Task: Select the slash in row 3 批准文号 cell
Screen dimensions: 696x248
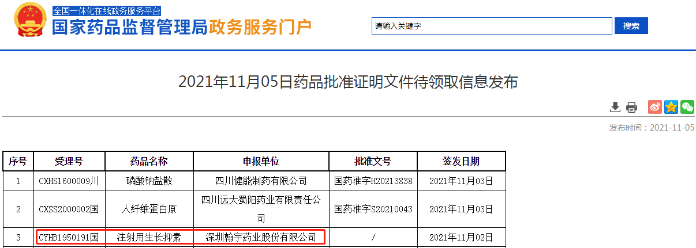Action: click(x=373, y=237)
